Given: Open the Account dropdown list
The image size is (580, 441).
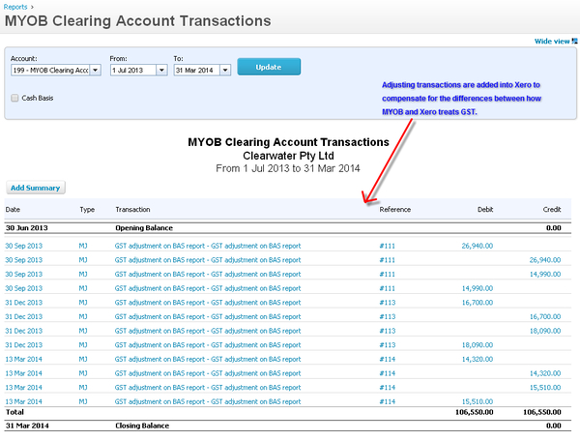Looking at the screenshot, I should [x=96, y=70].
